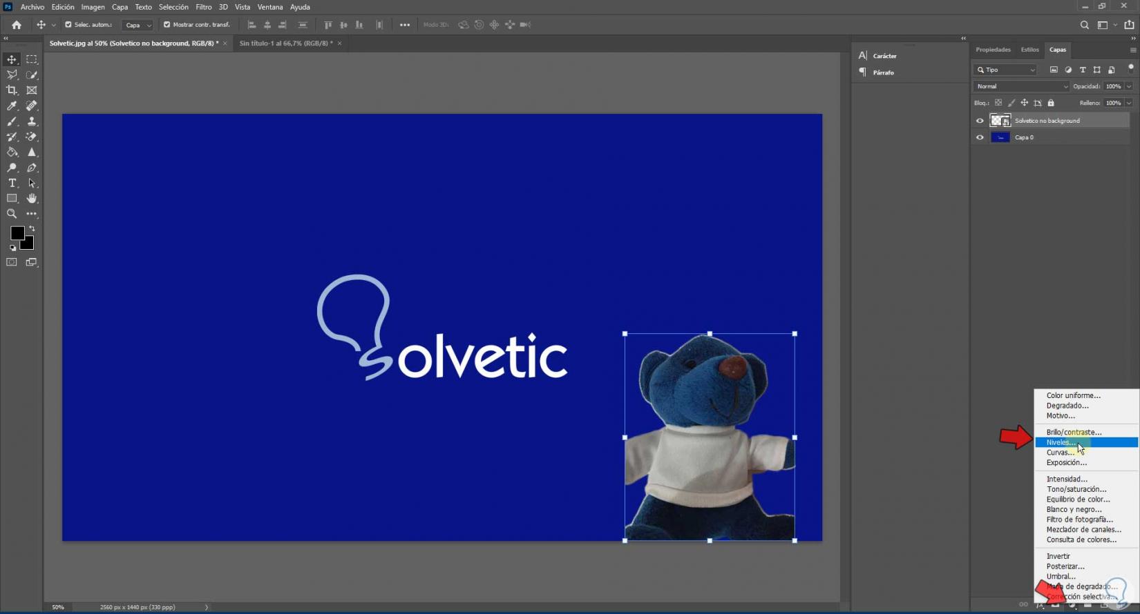
Task: Filter layers by adjustment layers
Action: (x=1068, y=70)
